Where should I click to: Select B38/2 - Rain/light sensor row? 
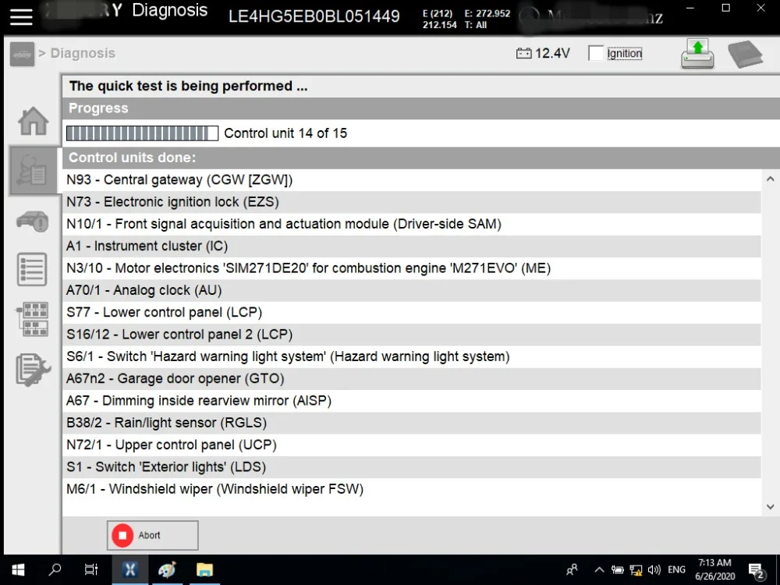tap(412, 422)
